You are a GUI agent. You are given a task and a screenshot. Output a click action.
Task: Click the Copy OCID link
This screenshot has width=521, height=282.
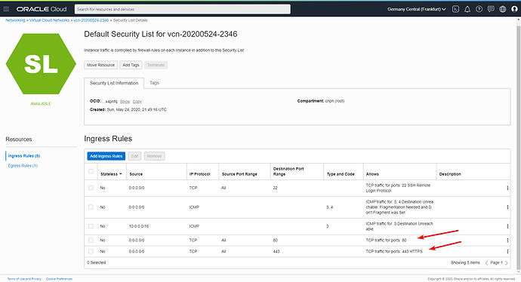(137, 102)
